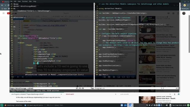Open the Edit menu of the terminal

click(15, 1)
